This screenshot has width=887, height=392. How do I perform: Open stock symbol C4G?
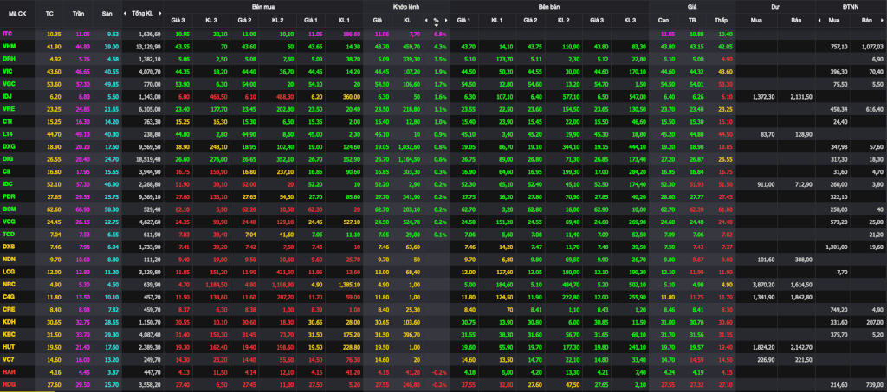8,295
